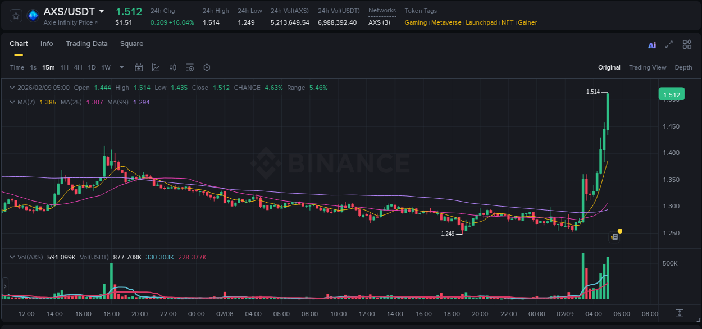Image resolution: width=702 pixels, height=329 pixels.
Task: Open the AXS/USDT pair dropdown
Action: [102, 11]
